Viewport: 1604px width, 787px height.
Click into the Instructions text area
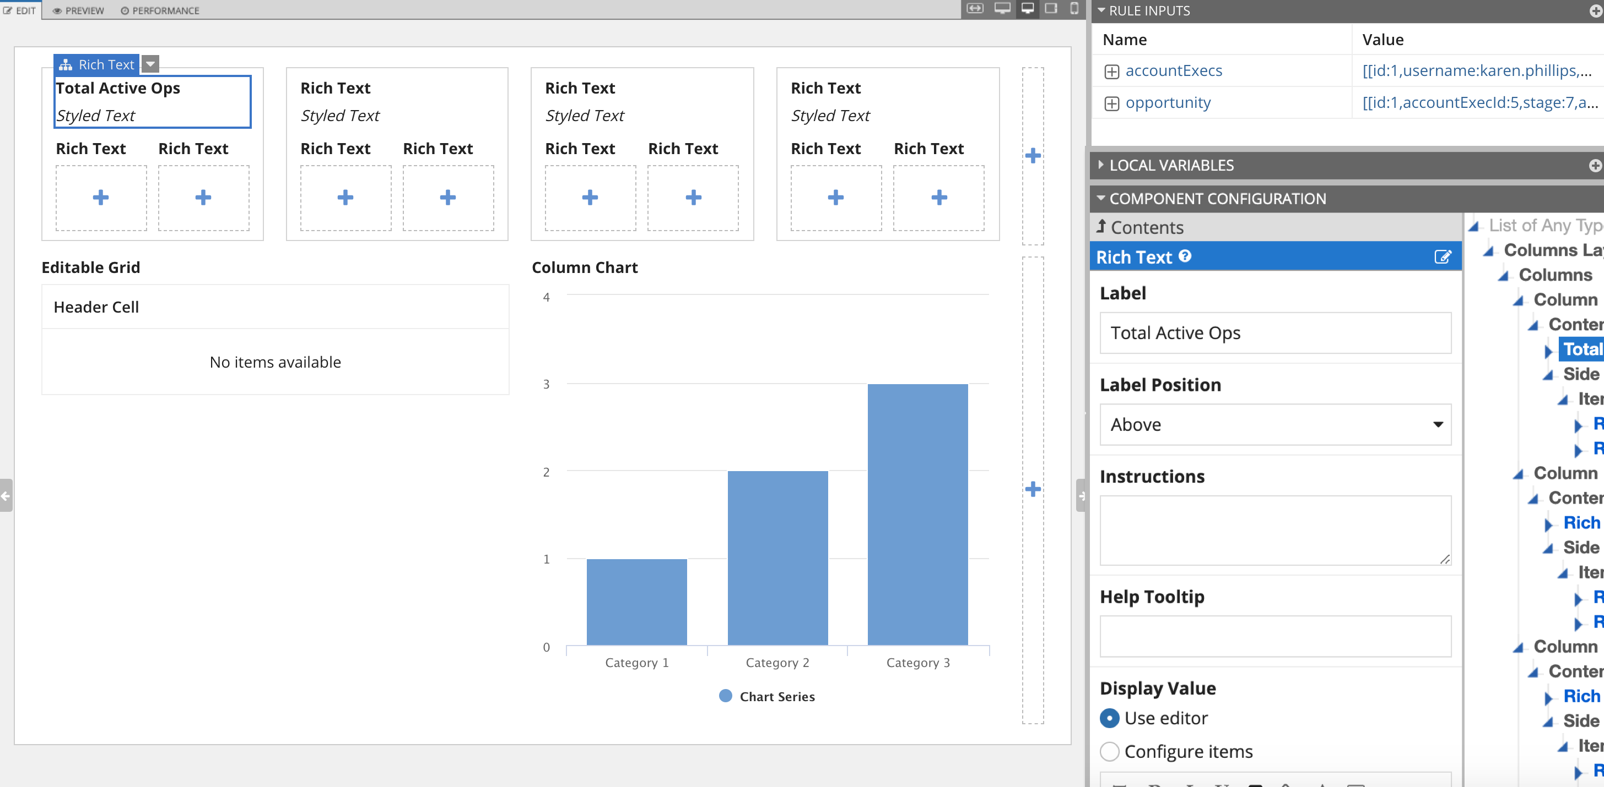click(x=1275, y=531)
